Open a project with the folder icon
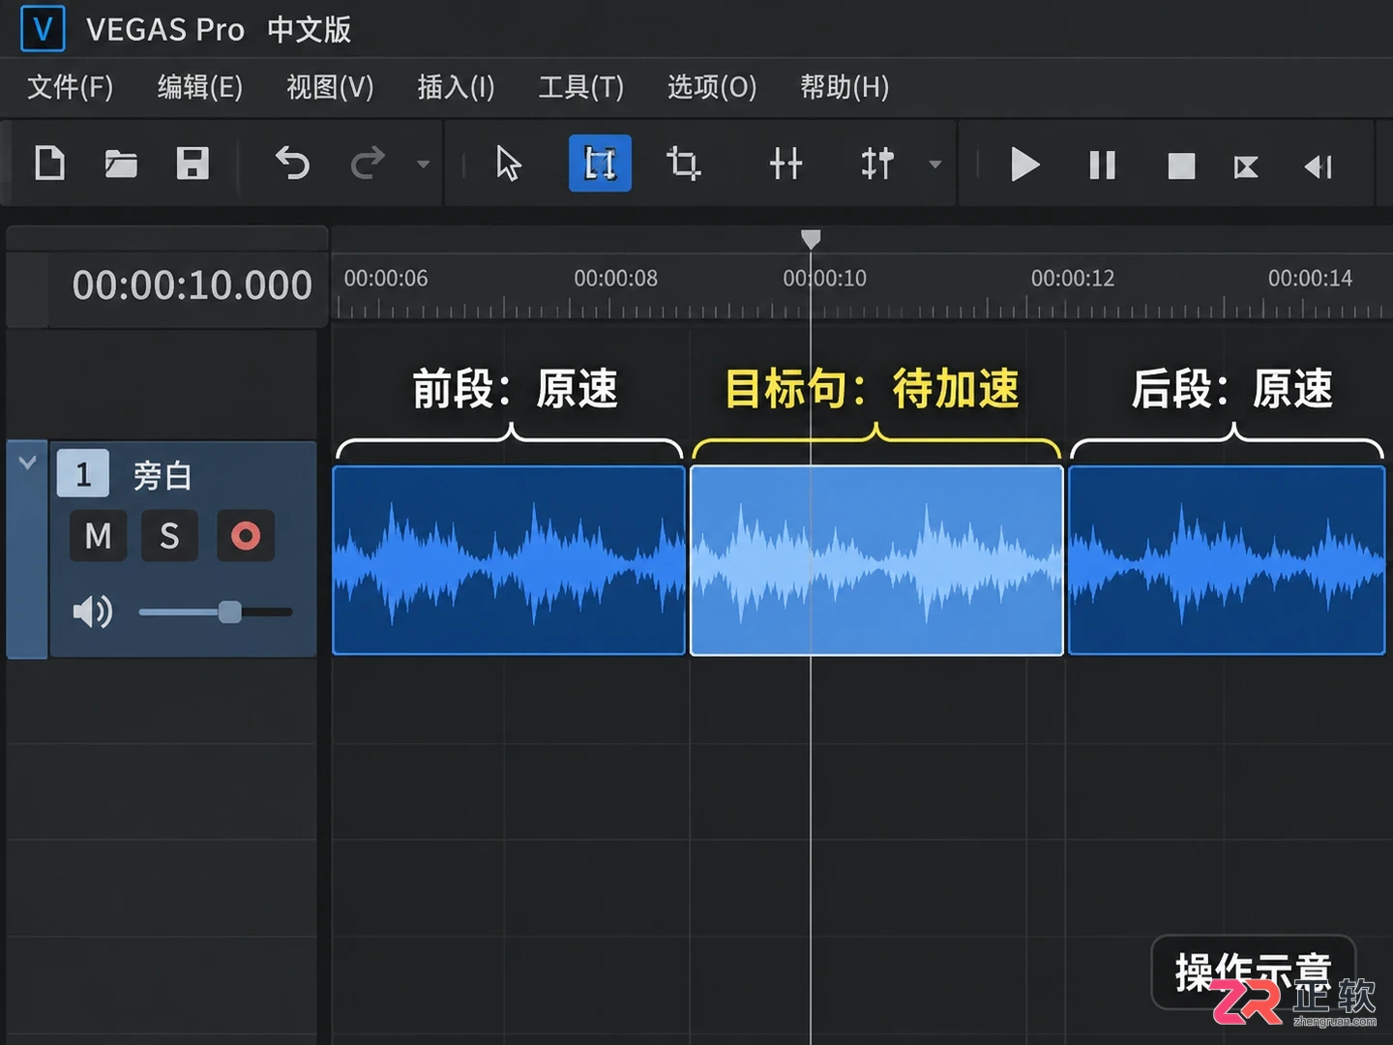Image resolution: width=1393 pixels, height=1045 pixels. click(x=121, y=164)
